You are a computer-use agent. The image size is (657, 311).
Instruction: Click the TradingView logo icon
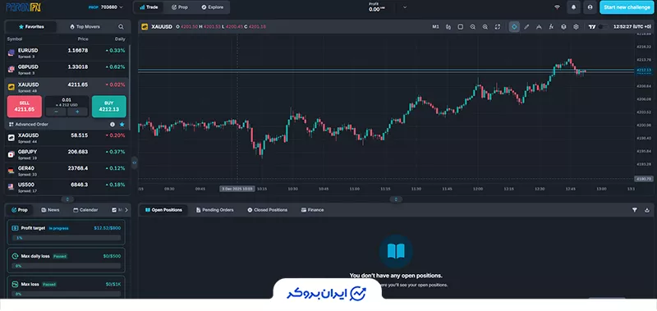pyautogui.click(x=592, y=27)
